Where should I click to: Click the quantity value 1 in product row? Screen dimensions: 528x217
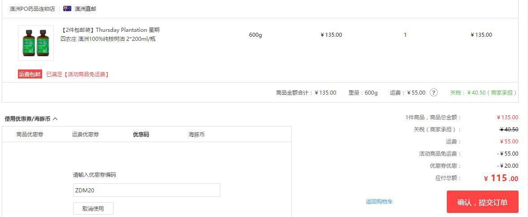click(405, 35)
